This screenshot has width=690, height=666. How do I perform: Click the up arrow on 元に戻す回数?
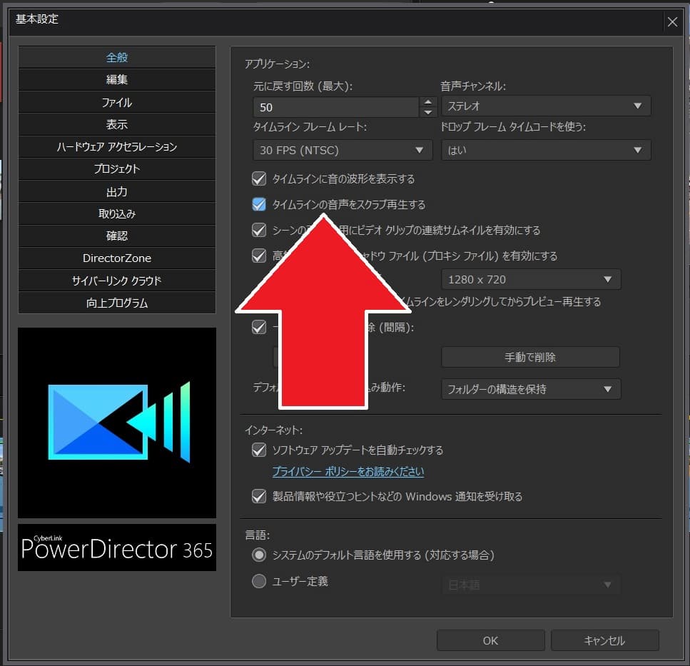click(x=428, y=102)
